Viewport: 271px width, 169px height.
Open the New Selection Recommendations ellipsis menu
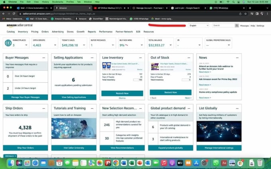point(141,108)
